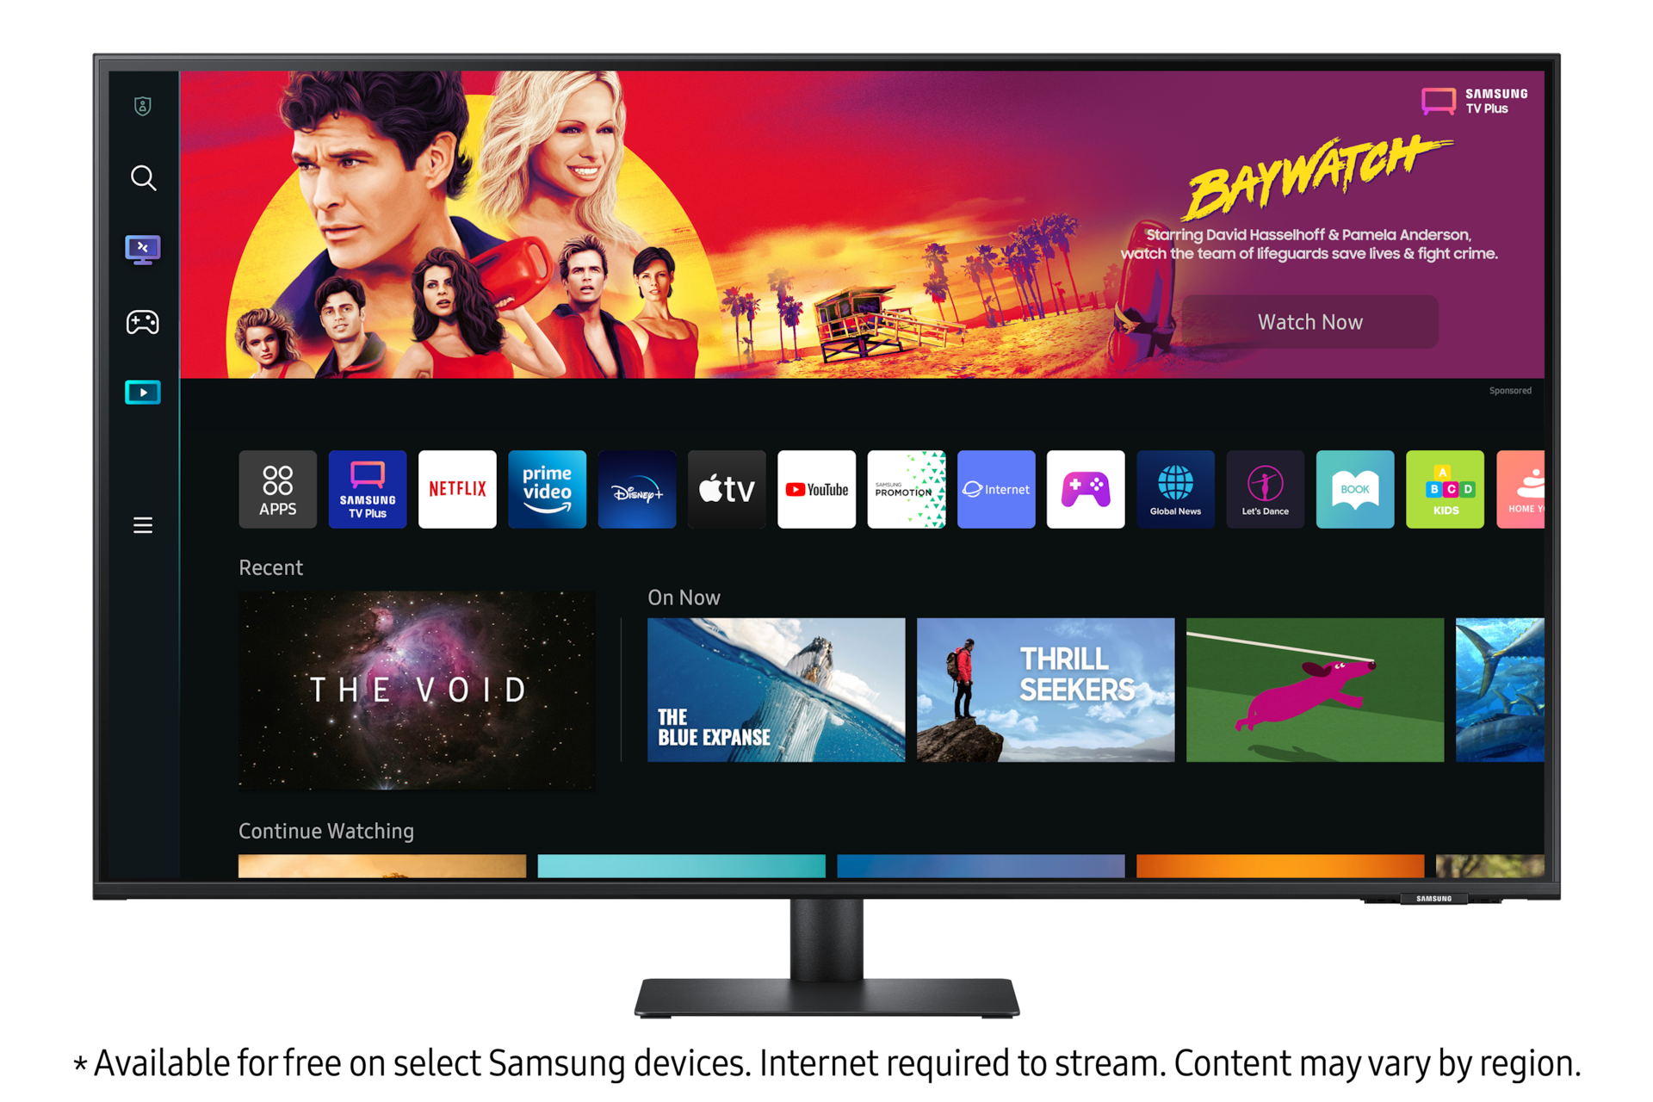
Task: Launch YouTube app
Action: pos(818,490)
